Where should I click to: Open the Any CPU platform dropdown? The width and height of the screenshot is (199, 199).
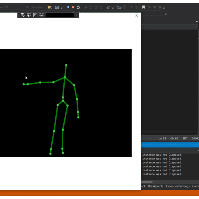(12, 7)
